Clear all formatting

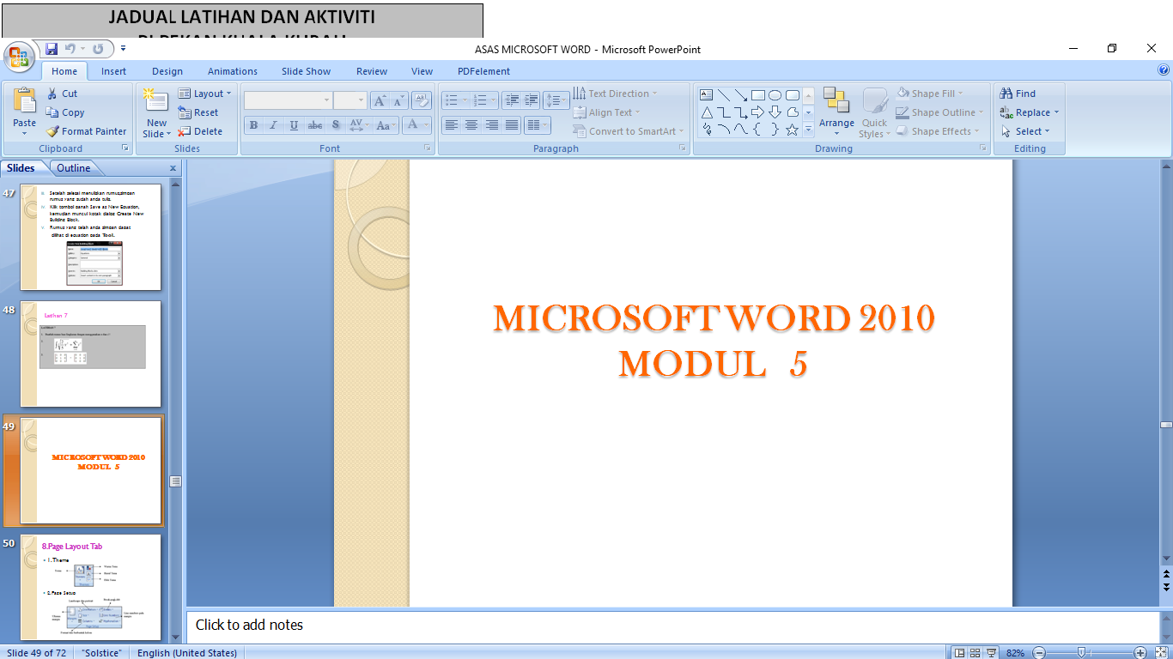421,100
